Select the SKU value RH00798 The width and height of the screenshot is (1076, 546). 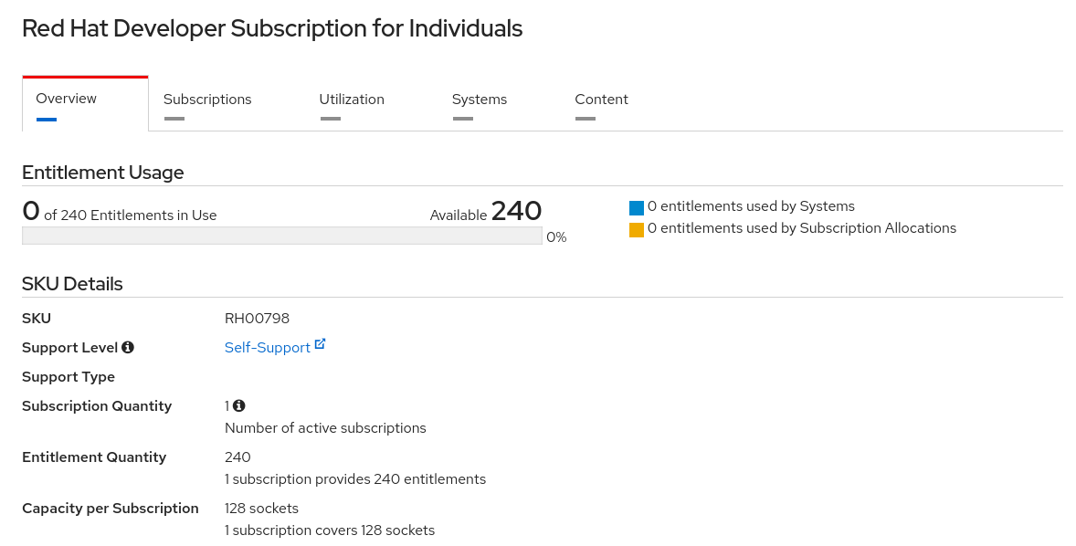(x=258, y=319)
